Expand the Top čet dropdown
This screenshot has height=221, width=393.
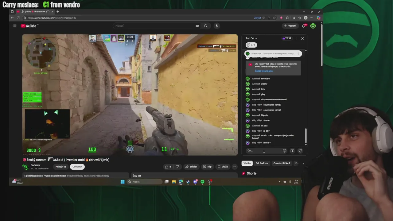coord(251,38)
